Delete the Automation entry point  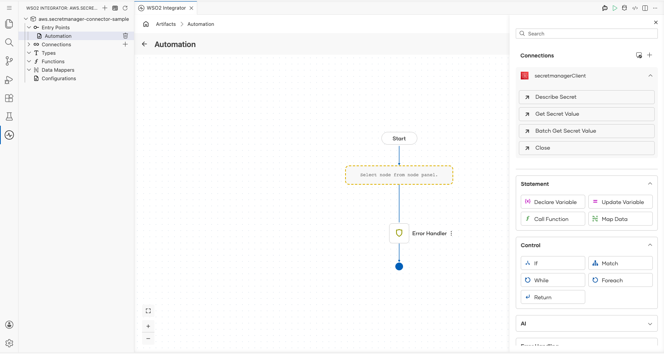[x=125, y=36]
